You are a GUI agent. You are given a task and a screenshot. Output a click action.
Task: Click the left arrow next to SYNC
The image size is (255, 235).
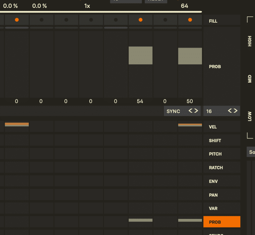191,111
